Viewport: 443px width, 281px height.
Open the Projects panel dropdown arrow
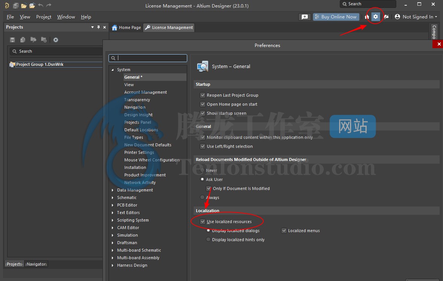[x=92, y=27]
